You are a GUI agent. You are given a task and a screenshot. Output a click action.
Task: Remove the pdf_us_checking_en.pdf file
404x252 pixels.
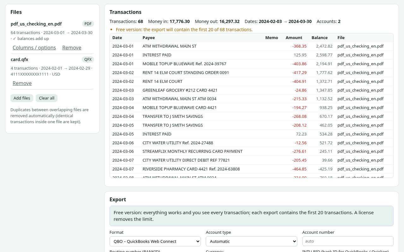pyautogui.click(x=72, y=48)
